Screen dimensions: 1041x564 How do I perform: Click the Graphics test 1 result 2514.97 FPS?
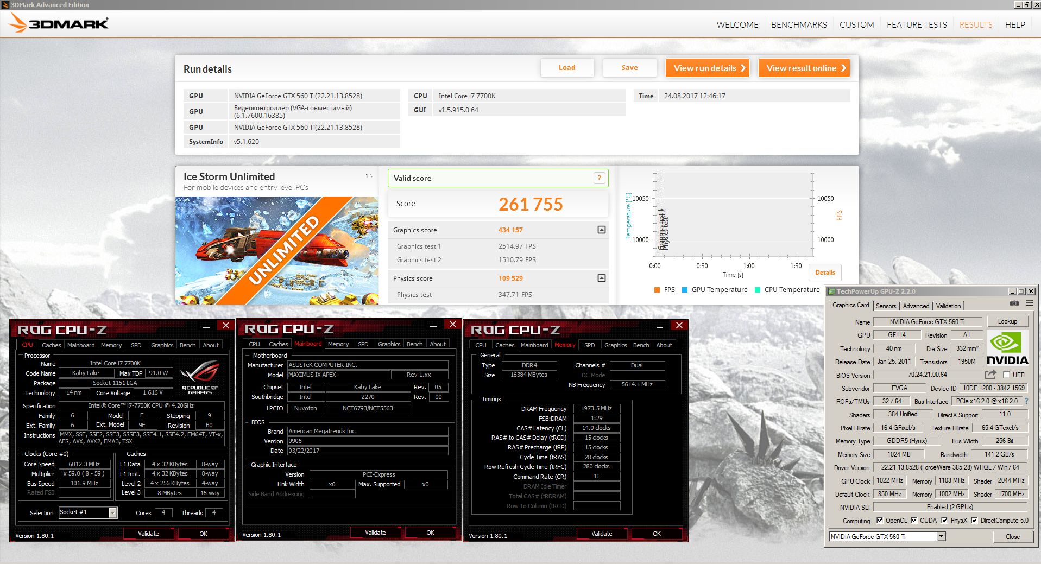[x=517, y=246]
